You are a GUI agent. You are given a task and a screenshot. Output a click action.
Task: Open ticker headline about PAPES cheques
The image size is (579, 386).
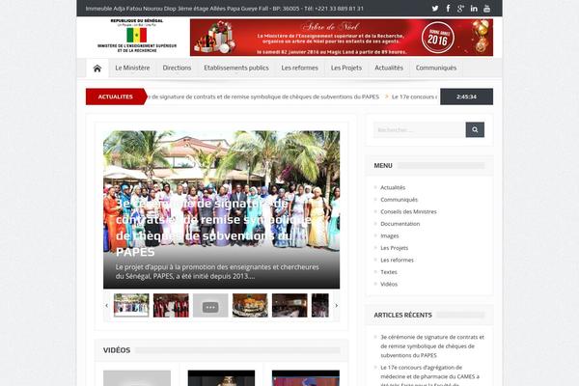coord(263,96)
